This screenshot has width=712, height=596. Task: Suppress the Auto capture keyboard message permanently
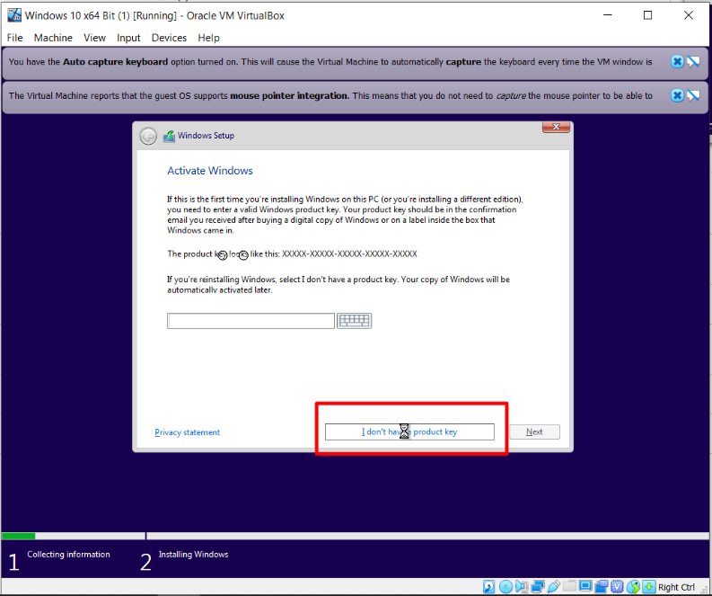click(x=693, y=61)
